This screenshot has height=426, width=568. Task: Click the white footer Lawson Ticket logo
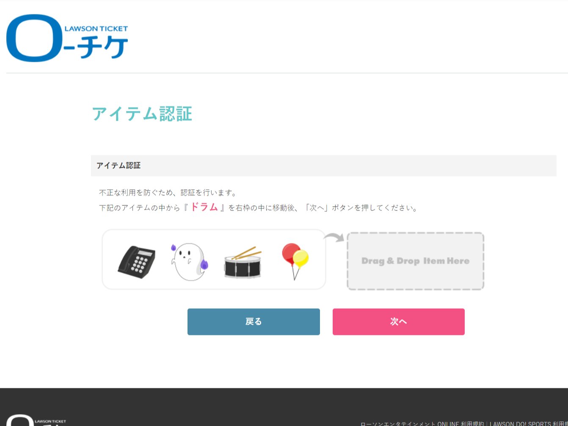pos(36,420)
